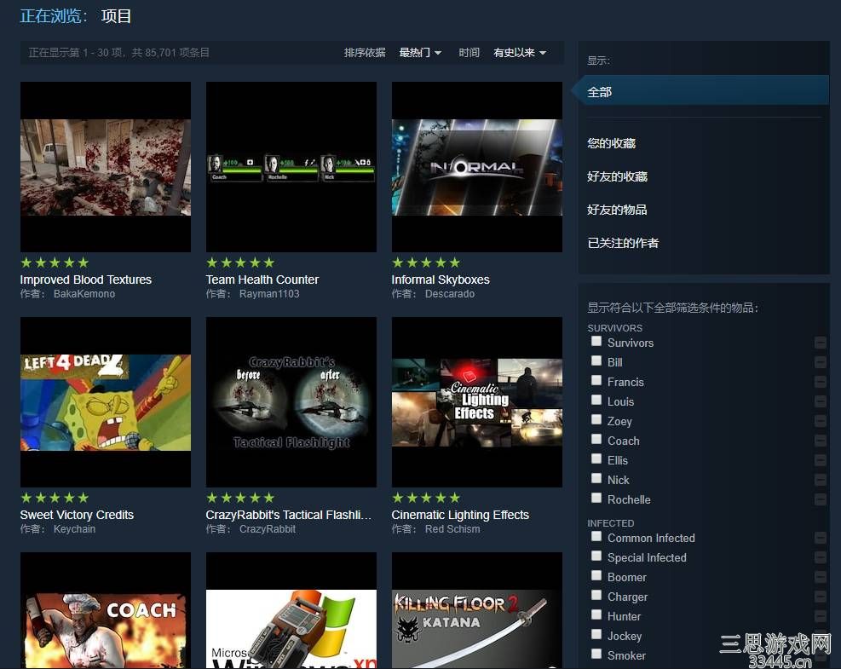Click the minus icon beside Special Infected
The image size is (841, 669).
820,557
